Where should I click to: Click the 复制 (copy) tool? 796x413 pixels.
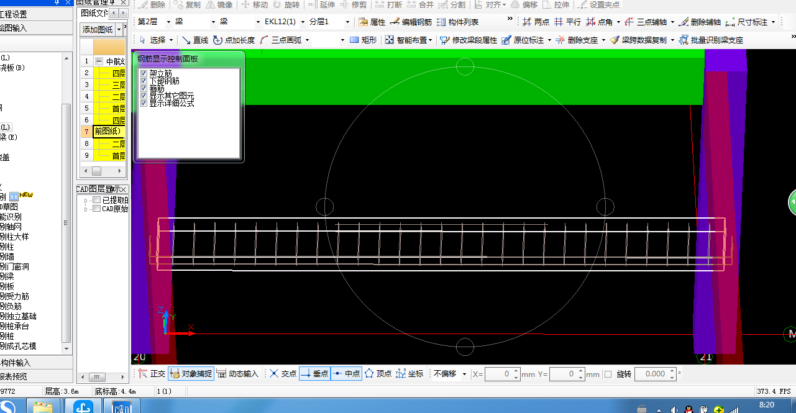187,4
